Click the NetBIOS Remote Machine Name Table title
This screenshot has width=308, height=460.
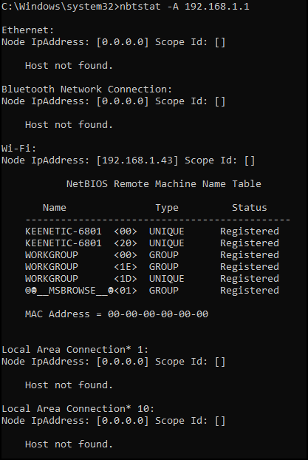(163, 184)
